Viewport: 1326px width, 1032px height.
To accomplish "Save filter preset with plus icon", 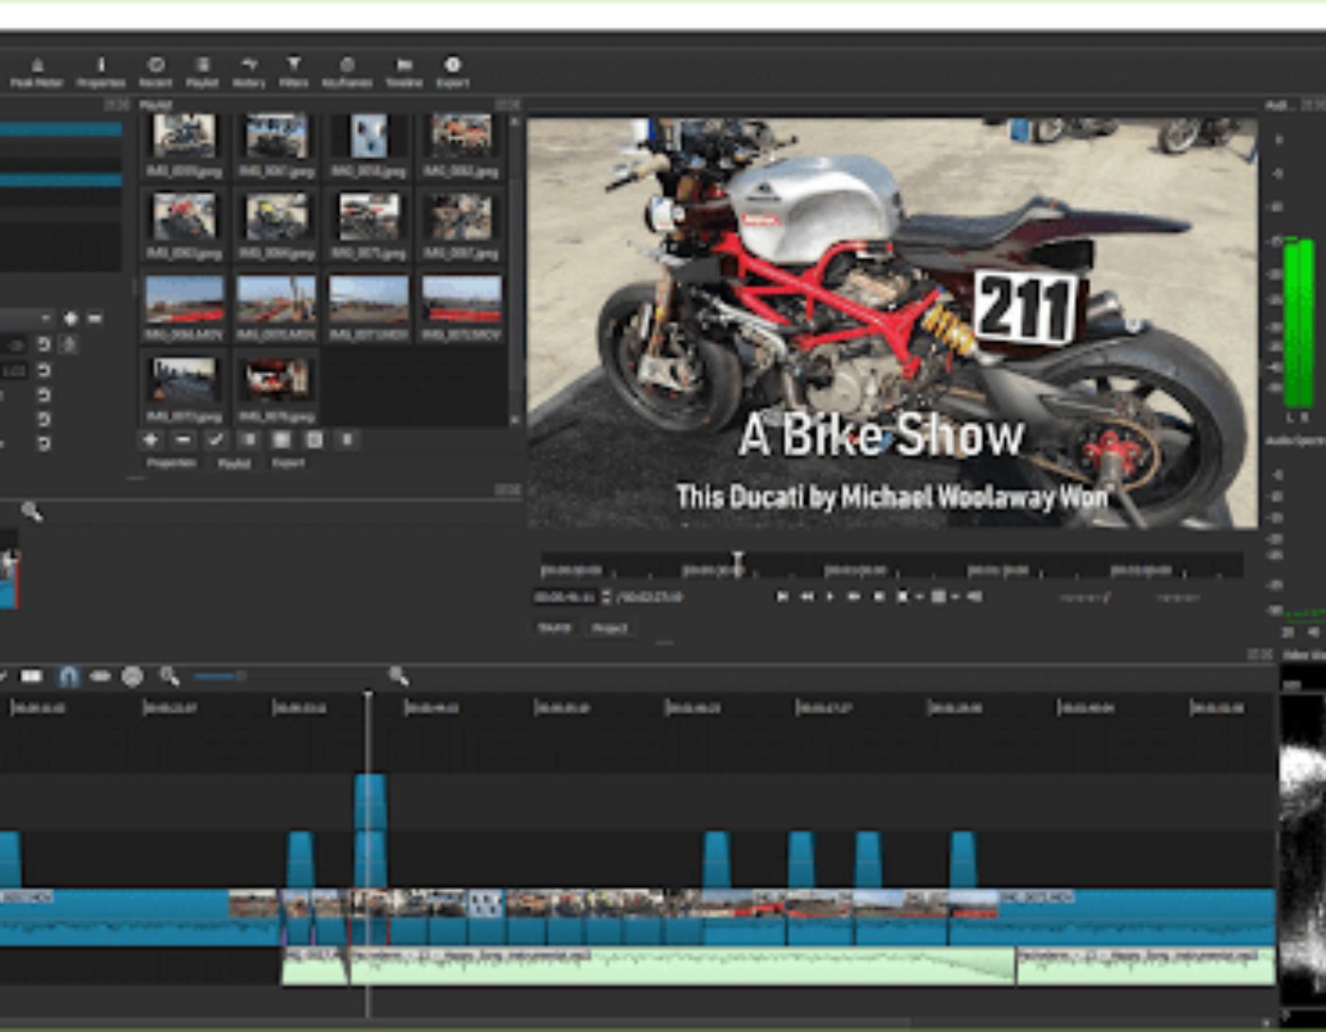I will [70, 318].
